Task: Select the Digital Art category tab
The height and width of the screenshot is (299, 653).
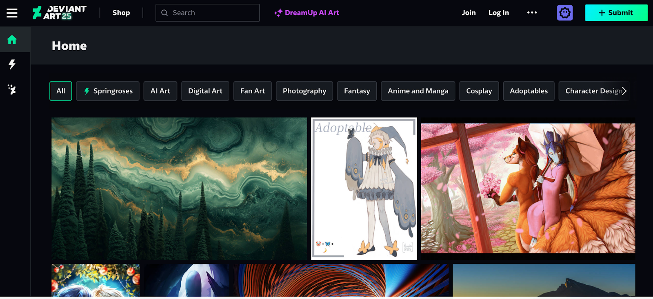Action: 205,91
